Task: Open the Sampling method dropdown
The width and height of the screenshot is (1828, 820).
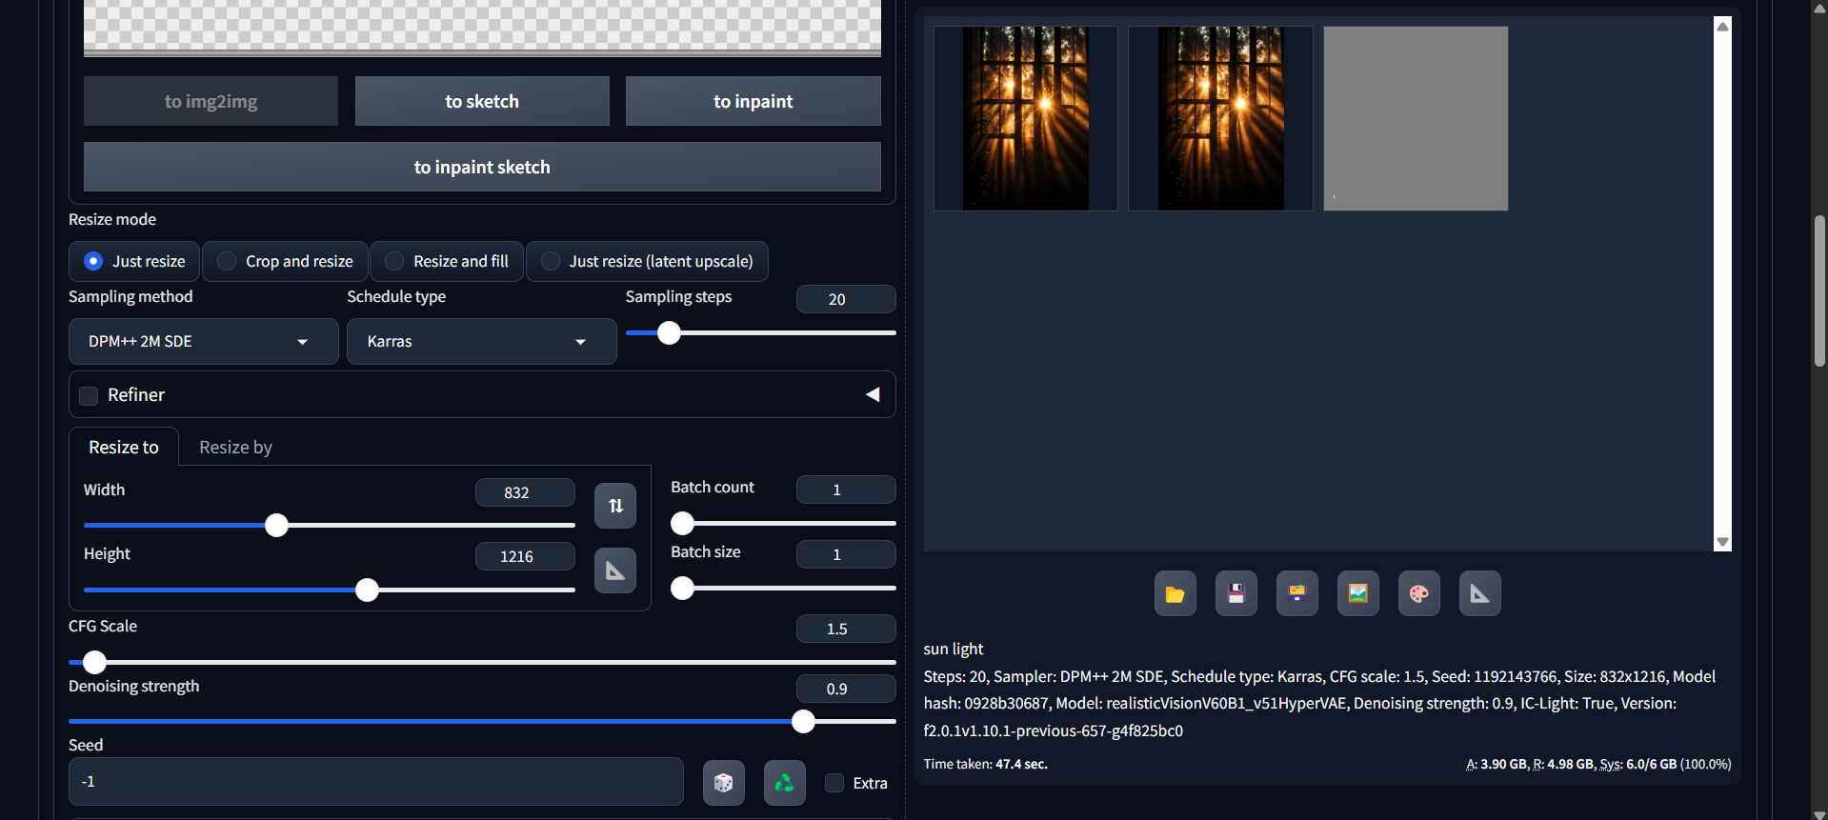Action: (x=203, y=342)
